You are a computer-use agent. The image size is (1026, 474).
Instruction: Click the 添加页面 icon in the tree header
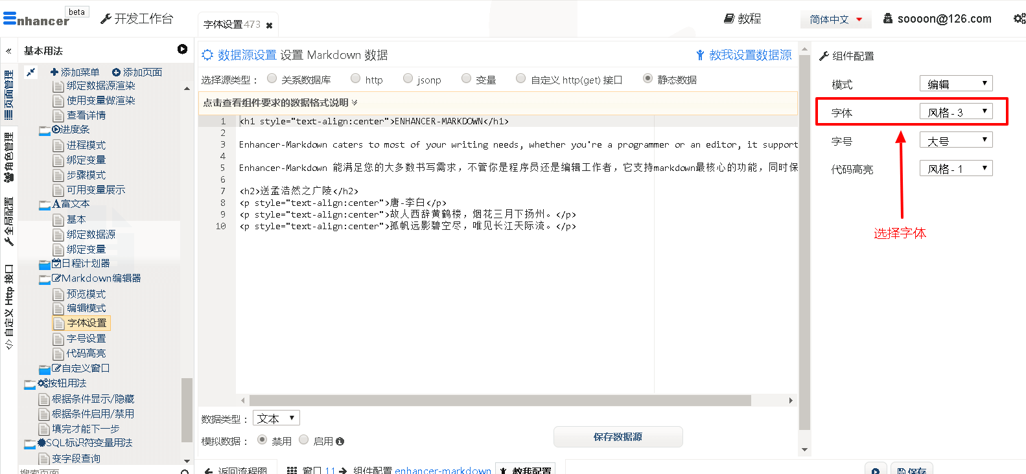pyautogui.click(x=116, y=73)
